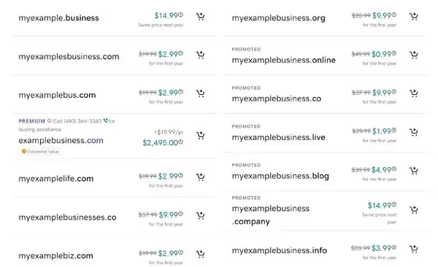The image size is (438, 267).
Task: Add myexamplesbusiness.com to cart
Action: point(200,55)
